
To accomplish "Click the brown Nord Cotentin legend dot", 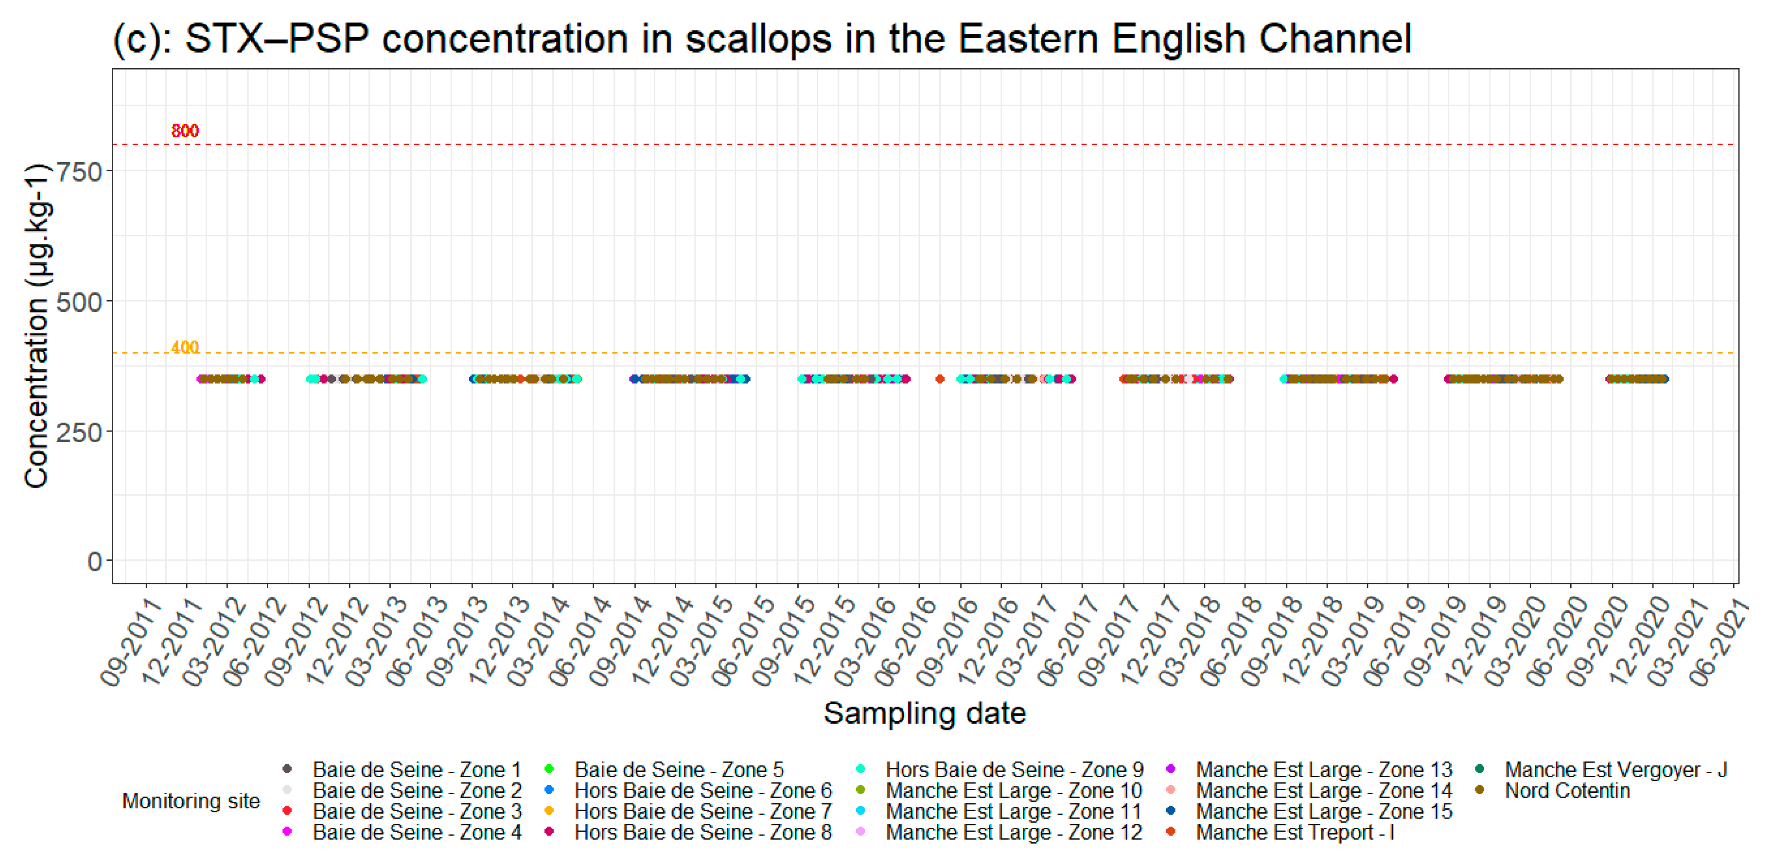I will click(x=1480, y=790).
